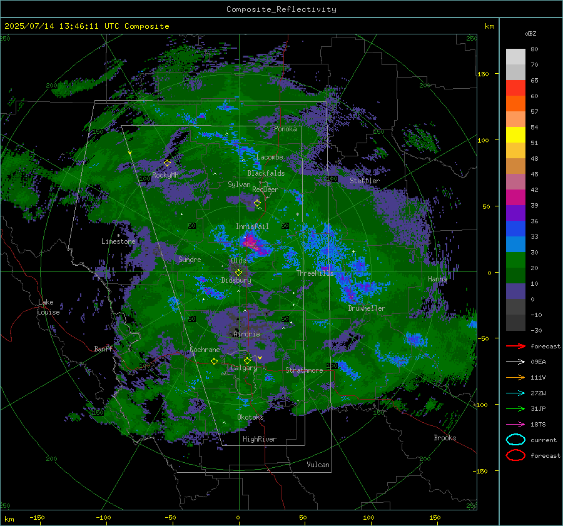This screenshot has width=563, height=526.
Task: Click the Cochrane city label
Action: tap(205, 350)
